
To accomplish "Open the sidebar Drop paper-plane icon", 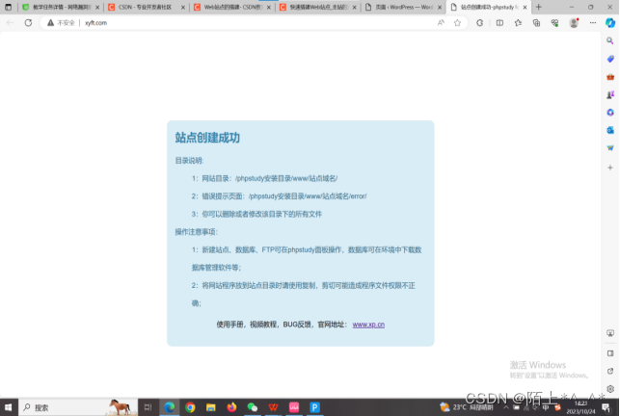I will click(x=610, y=148).
